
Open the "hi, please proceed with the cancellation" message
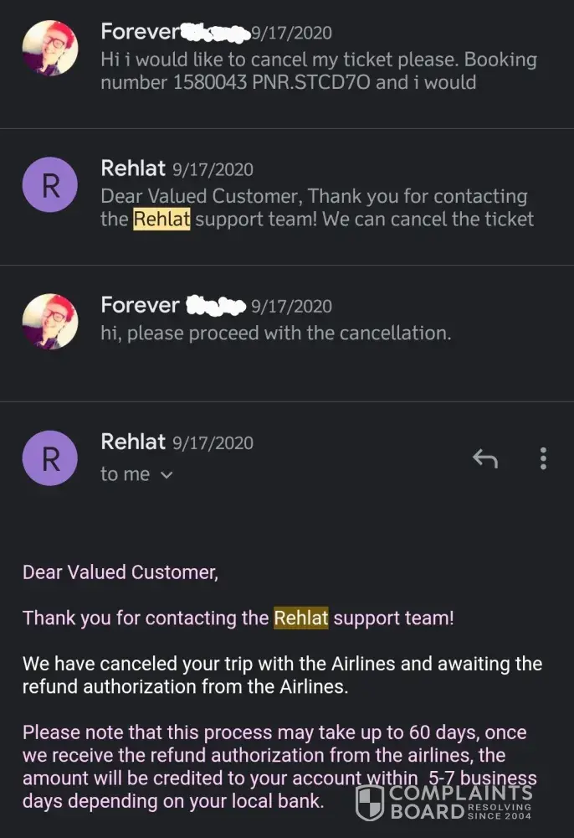pyautogui.click(x=276, y=333)
